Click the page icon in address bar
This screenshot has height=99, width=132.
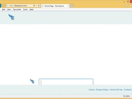(8, 6)
